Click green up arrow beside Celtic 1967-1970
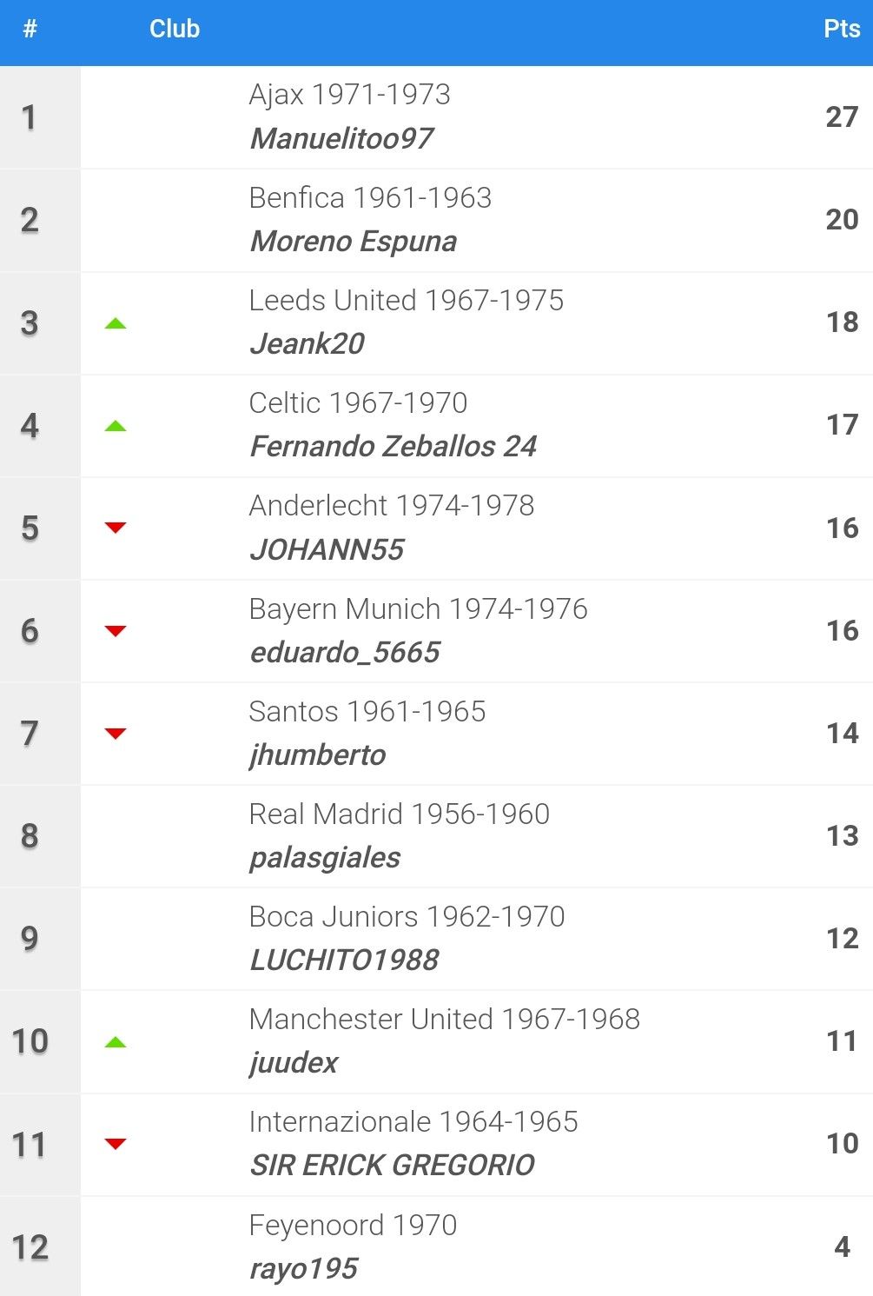This screenshot has height=1296, width=873. pos(116,426)
